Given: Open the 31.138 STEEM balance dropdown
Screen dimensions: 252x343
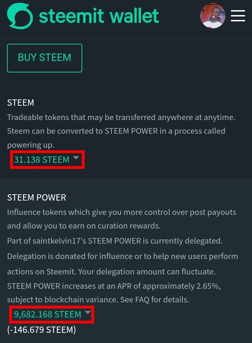Looking at the screenshot, I should pos(42,160).
